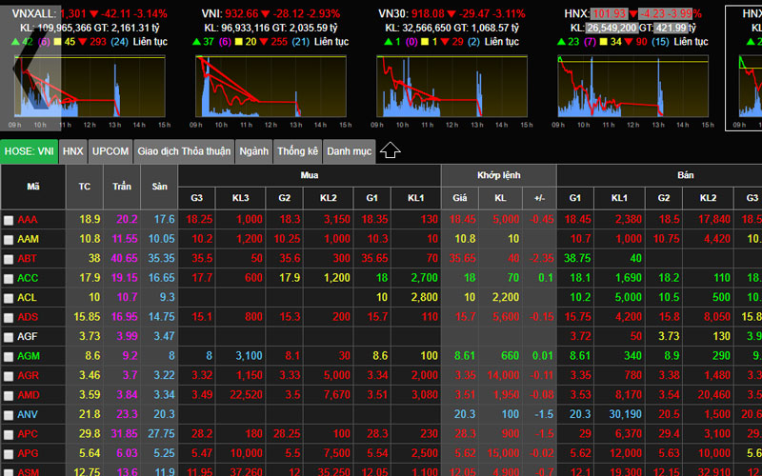Select the AGM row checkbox
Image resolution: width=762 pixels, height=476 pixels.
(x=9, y=356)
